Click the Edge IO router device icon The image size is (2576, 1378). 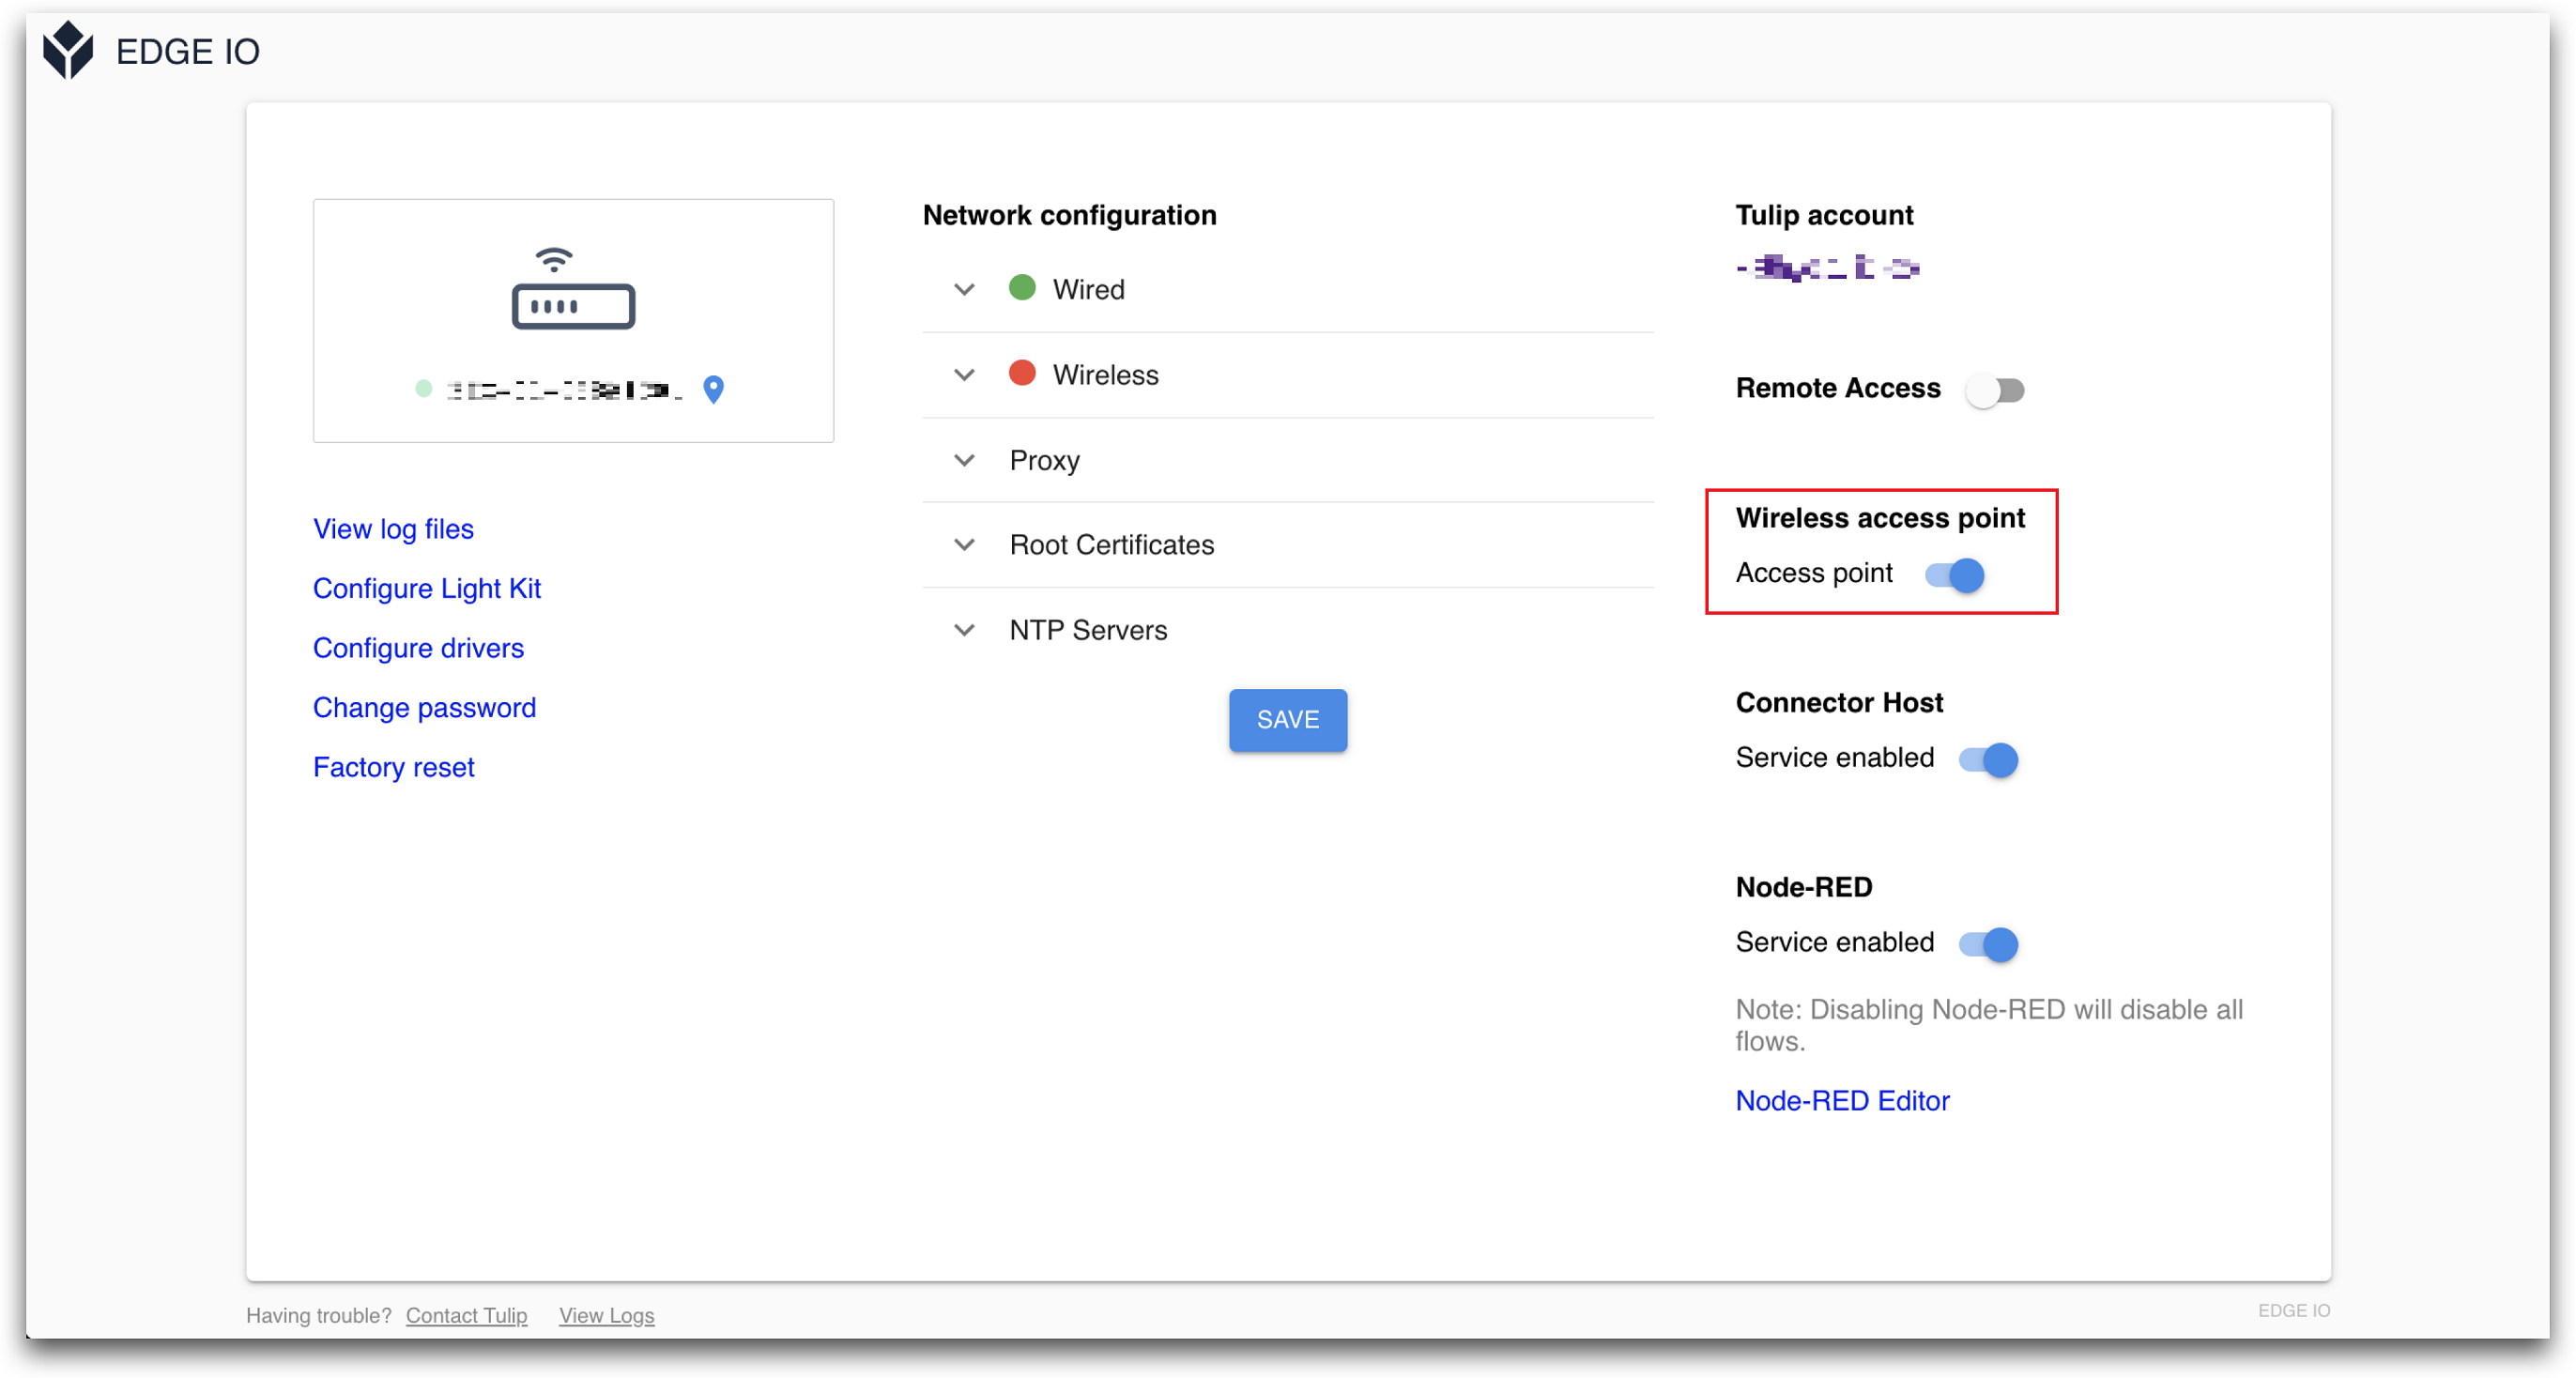point(573,288)
